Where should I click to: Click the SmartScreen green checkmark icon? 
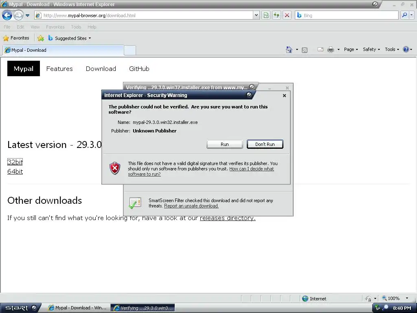135,203
